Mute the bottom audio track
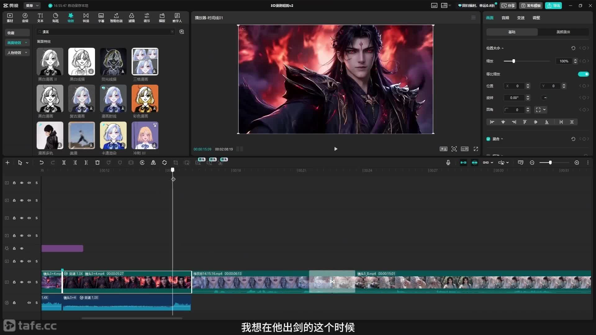The image size is (596, 335). click(29, 302)
